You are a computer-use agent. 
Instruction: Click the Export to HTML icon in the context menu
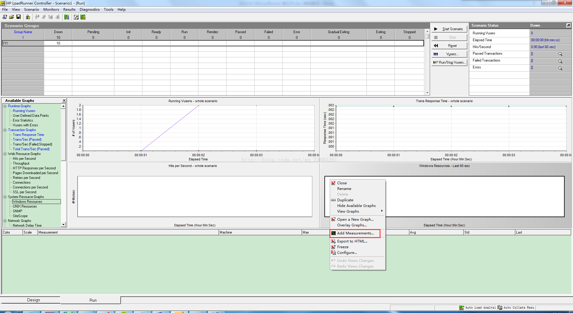click(x=333, y=241)
